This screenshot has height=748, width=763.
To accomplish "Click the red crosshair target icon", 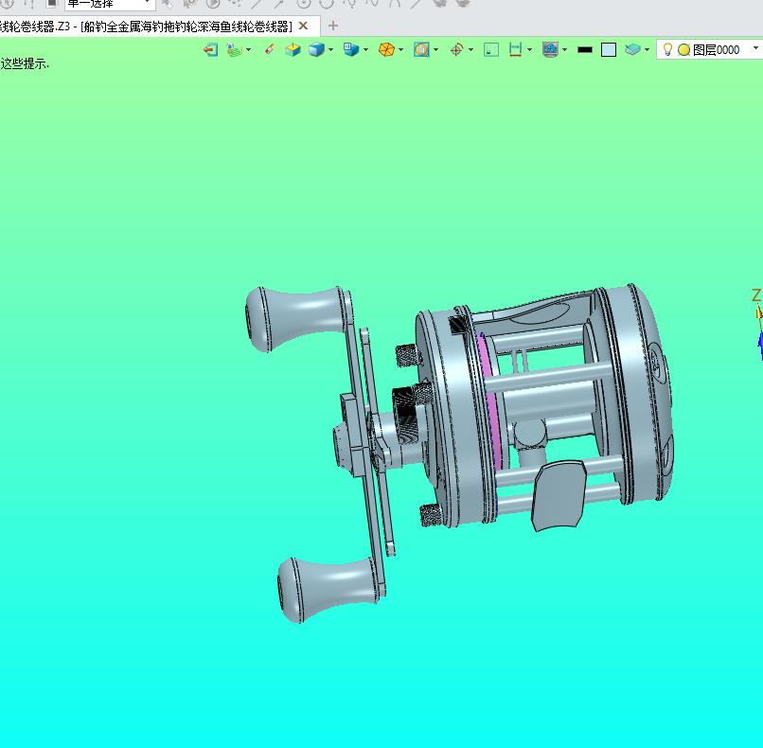I will (456, 49).
